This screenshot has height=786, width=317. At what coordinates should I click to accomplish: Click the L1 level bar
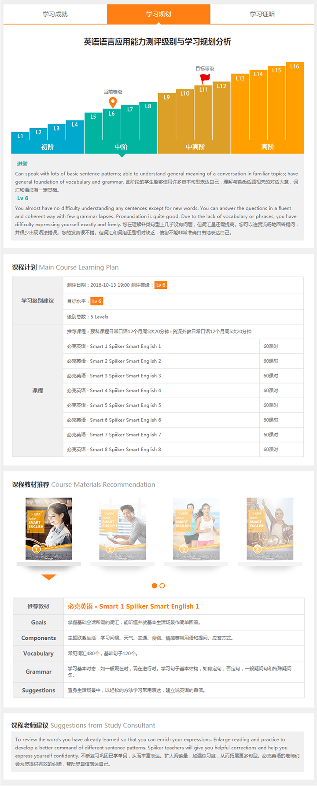click(20, 137)
